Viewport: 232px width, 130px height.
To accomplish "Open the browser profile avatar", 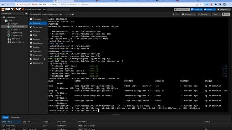I will point(224,5).
